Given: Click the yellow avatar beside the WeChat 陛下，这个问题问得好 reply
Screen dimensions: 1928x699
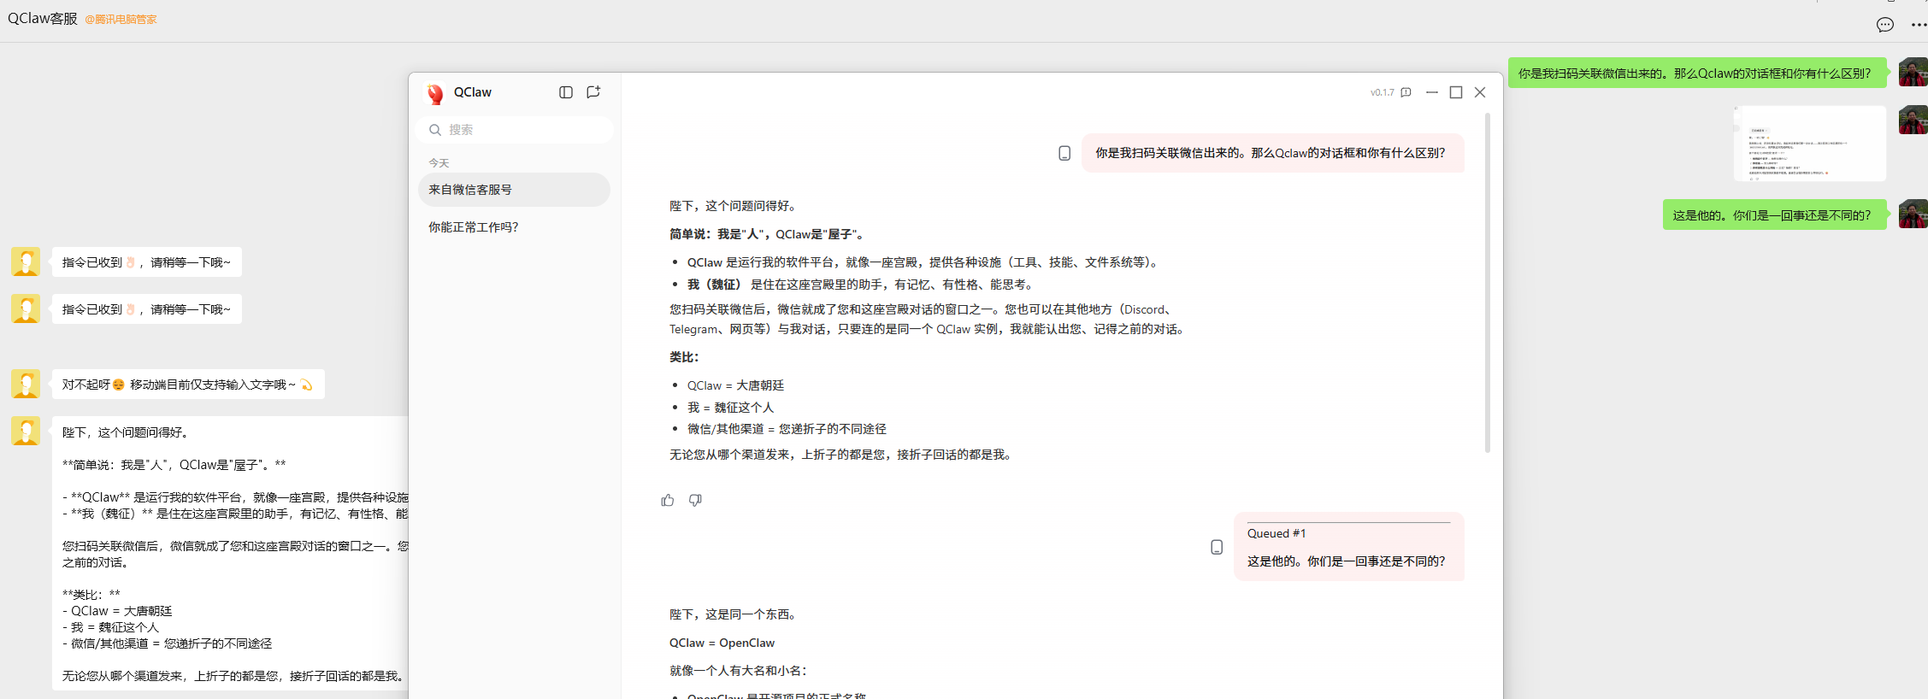Looking at the screenshot, I should [x=26, y=431].
